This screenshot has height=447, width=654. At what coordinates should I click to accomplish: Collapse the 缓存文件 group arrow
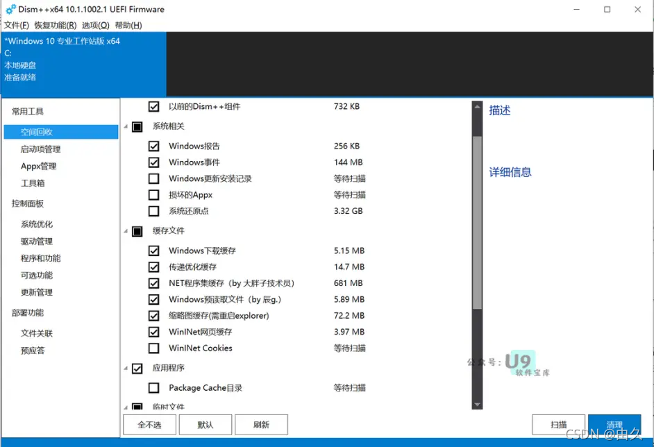(126, 231)
